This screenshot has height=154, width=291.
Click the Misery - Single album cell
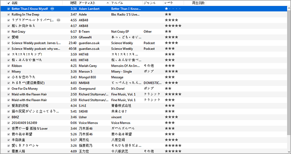[x=121, y=72]
